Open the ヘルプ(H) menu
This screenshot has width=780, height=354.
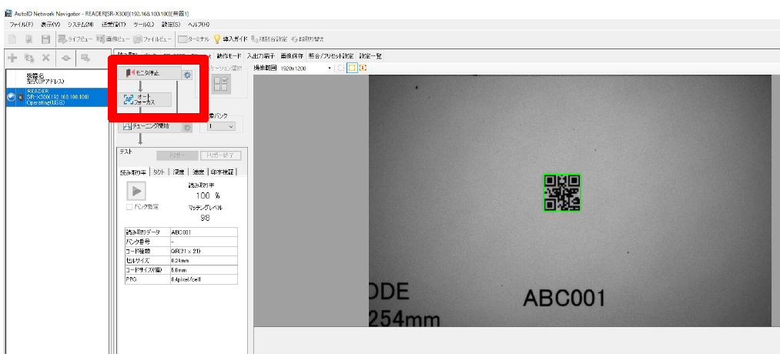tap(199, 25)
